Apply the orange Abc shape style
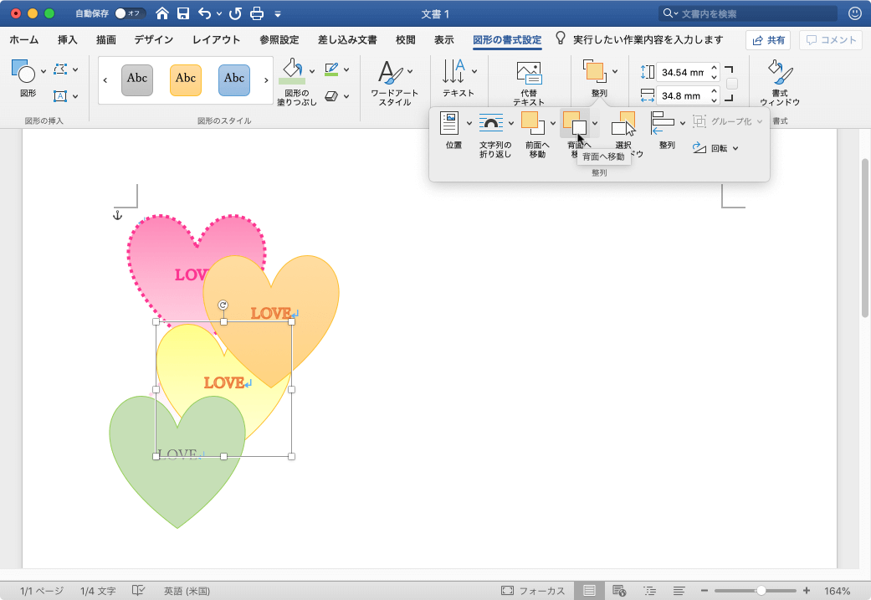The height and width of the screenshot is (600, 871). pyautogui.click(x=186, y=80)
